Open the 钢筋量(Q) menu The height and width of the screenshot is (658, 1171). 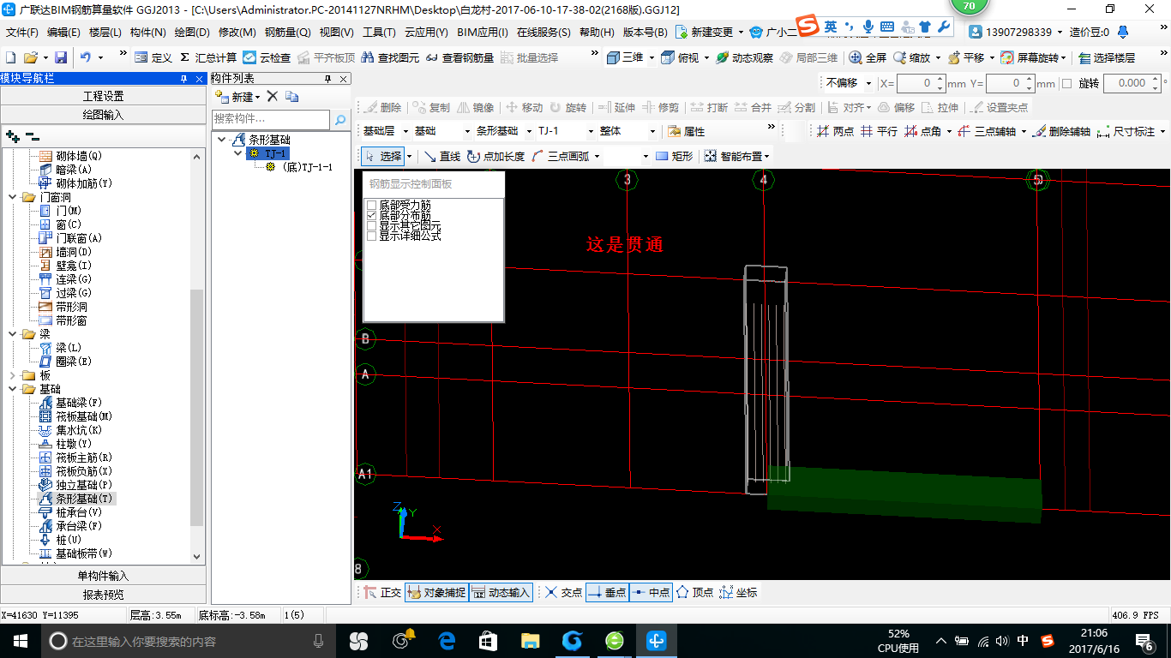click(x=287, y=33)
